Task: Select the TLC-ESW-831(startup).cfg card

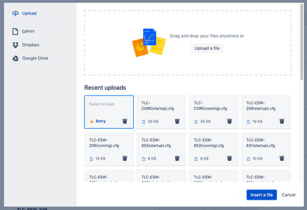Action: pyautogui.click(x=266, y=149)
